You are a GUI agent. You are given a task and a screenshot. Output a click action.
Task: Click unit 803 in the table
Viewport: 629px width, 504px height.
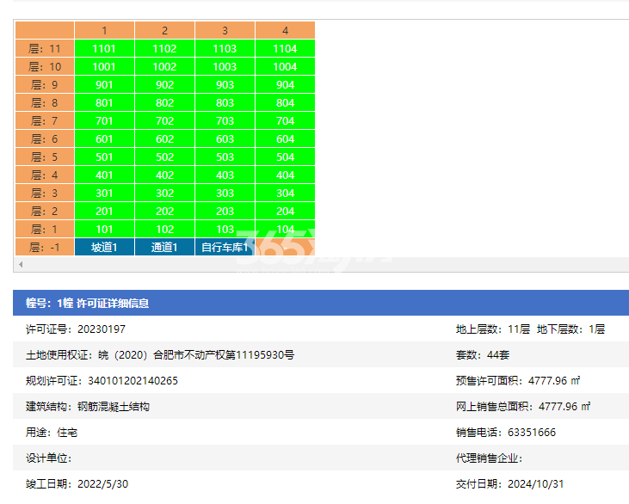[225, 102]
